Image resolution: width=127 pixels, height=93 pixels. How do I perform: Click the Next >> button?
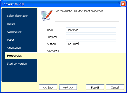68,88
